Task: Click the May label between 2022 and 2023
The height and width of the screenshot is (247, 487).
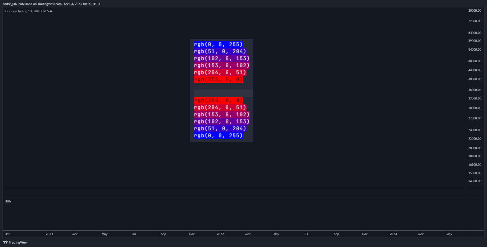Action: tap(276, 234)
